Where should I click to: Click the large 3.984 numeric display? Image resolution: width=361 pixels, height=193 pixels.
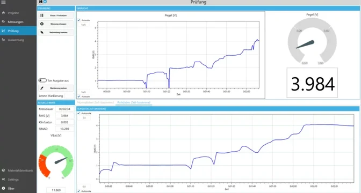tap(312, 83)
